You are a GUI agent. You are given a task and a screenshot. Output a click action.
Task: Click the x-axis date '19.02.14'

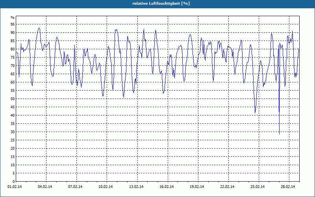click(197, 187)
